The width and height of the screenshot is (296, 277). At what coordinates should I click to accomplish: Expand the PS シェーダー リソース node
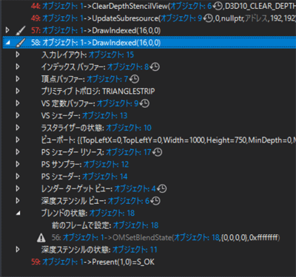point(18,152)
